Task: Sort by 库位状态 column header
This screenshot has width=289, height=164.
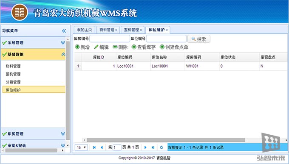Action: (x=239, y=57)
